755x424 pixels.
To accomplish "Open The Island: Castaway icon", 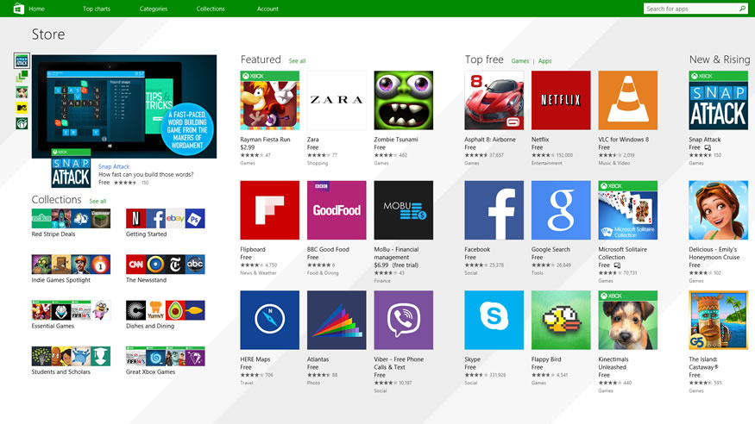I will [x=719, y=320].
